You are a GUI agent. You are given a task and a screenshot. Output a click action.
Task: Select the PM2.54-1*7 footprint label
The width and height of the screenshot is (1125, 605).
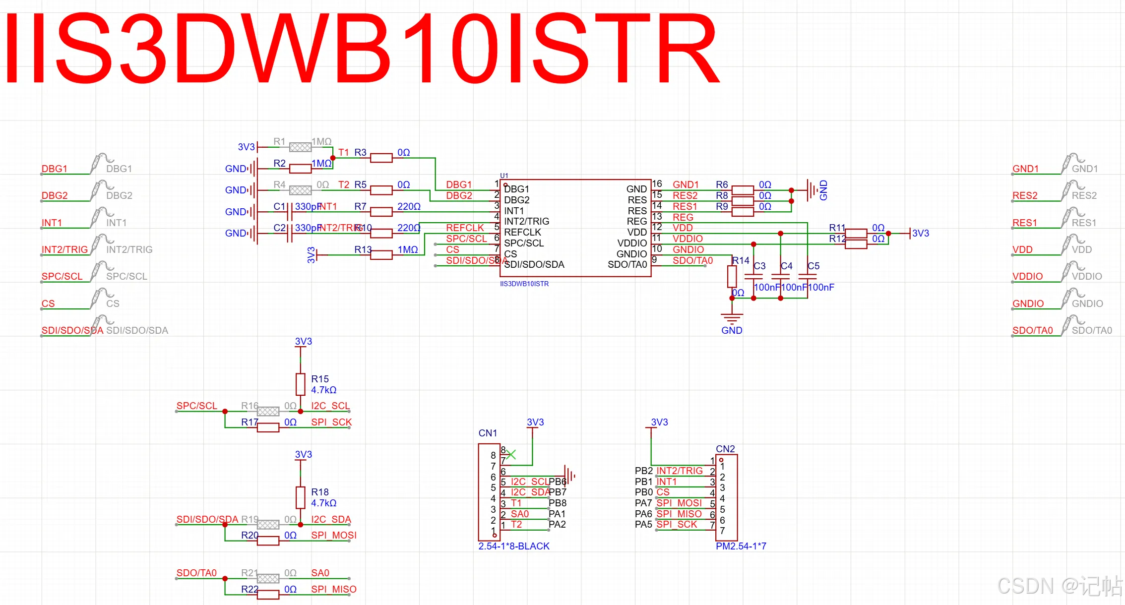click(741, 546)
